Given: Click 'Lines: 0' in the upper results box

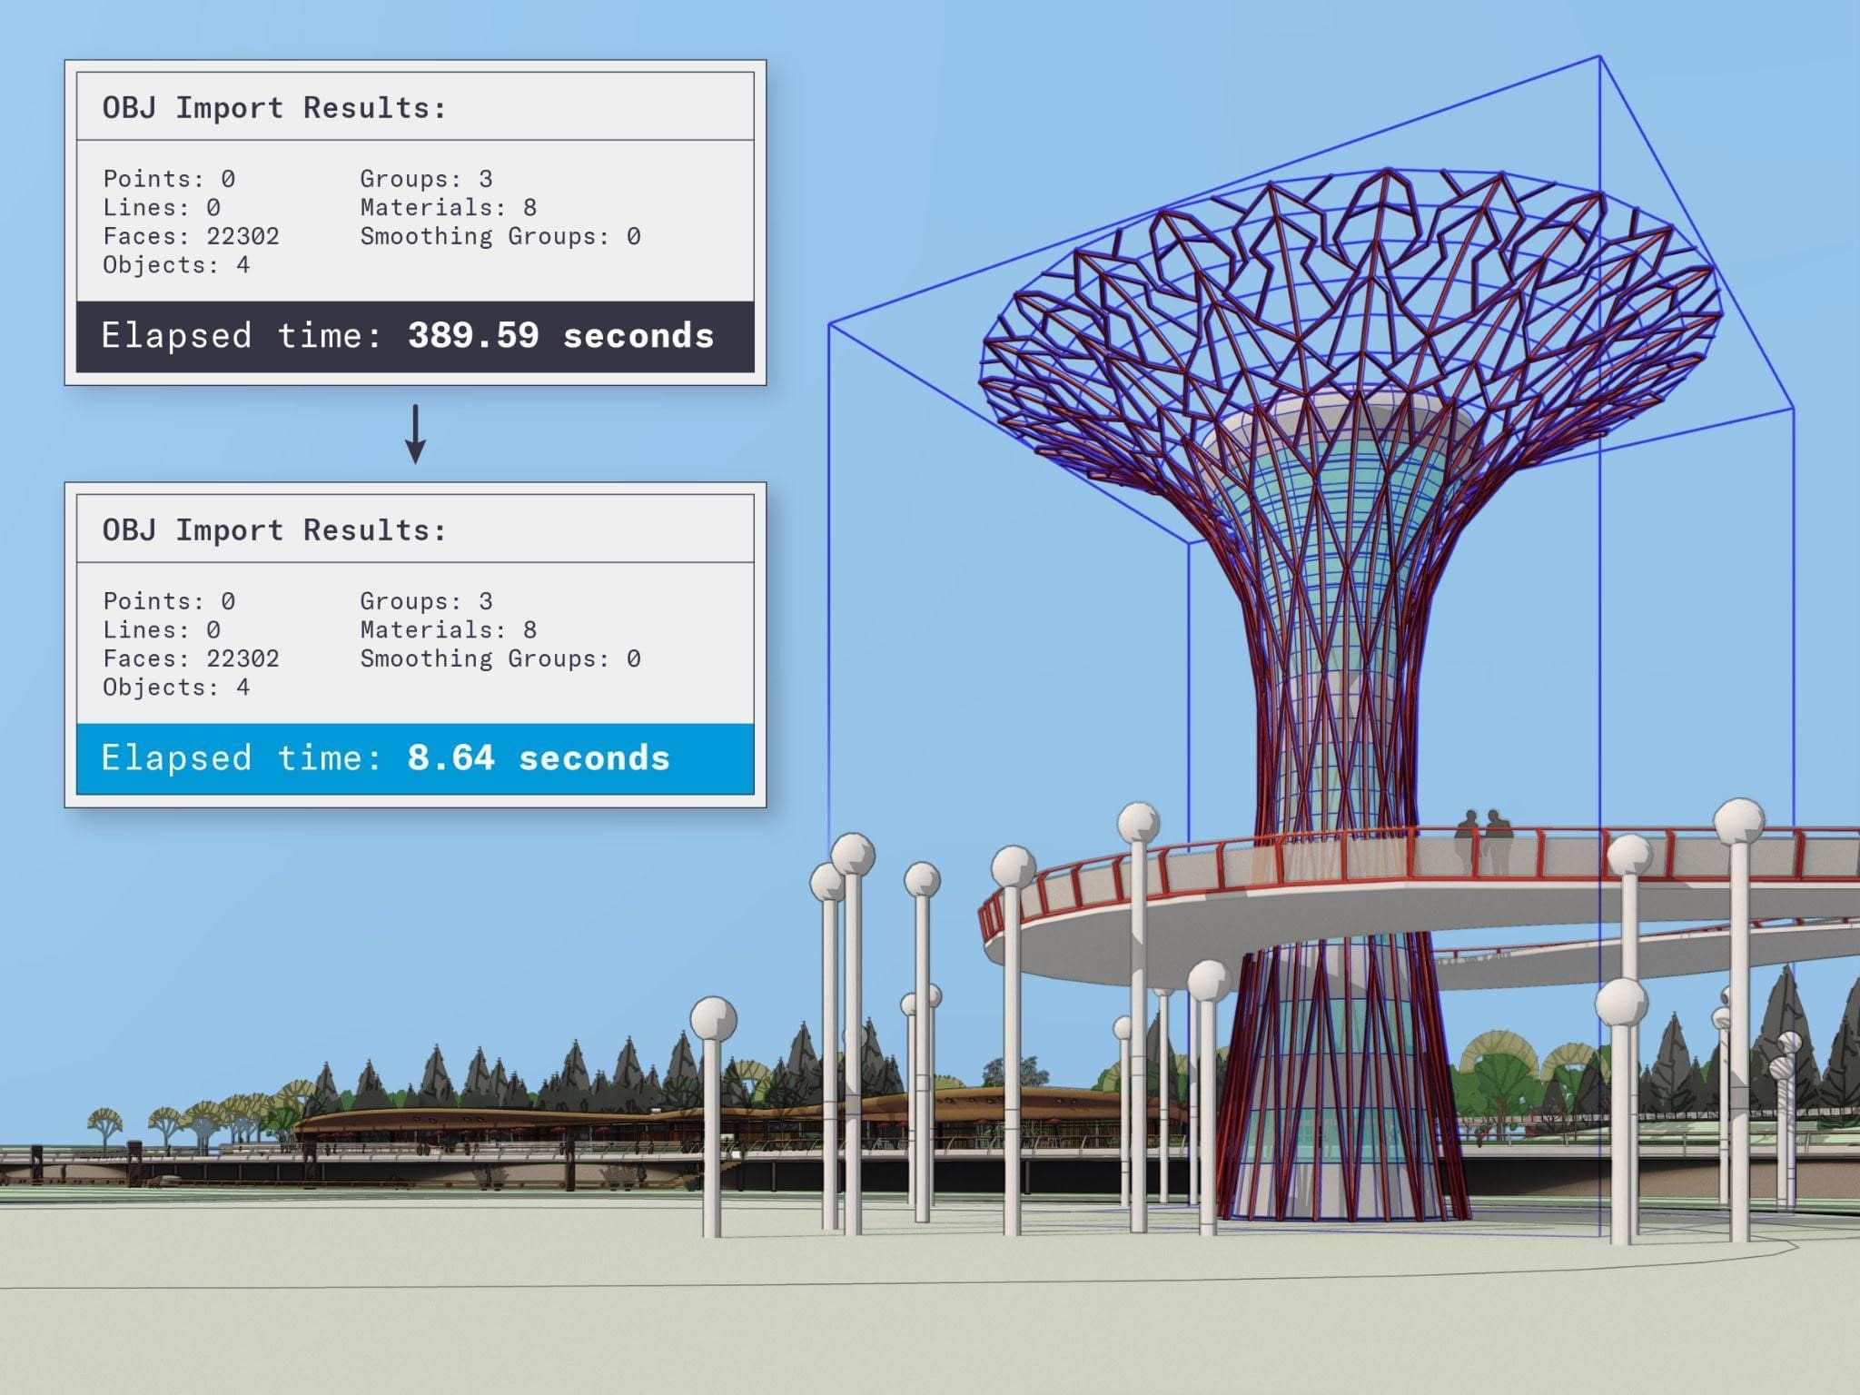Looking at the screenshot, I should pos(162,208).
